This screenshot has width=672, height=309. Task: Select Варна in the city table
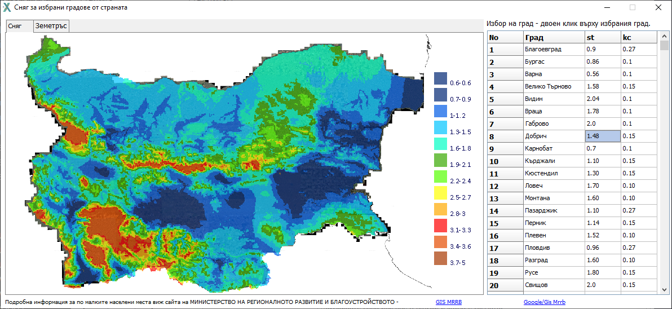coord(553,74)
